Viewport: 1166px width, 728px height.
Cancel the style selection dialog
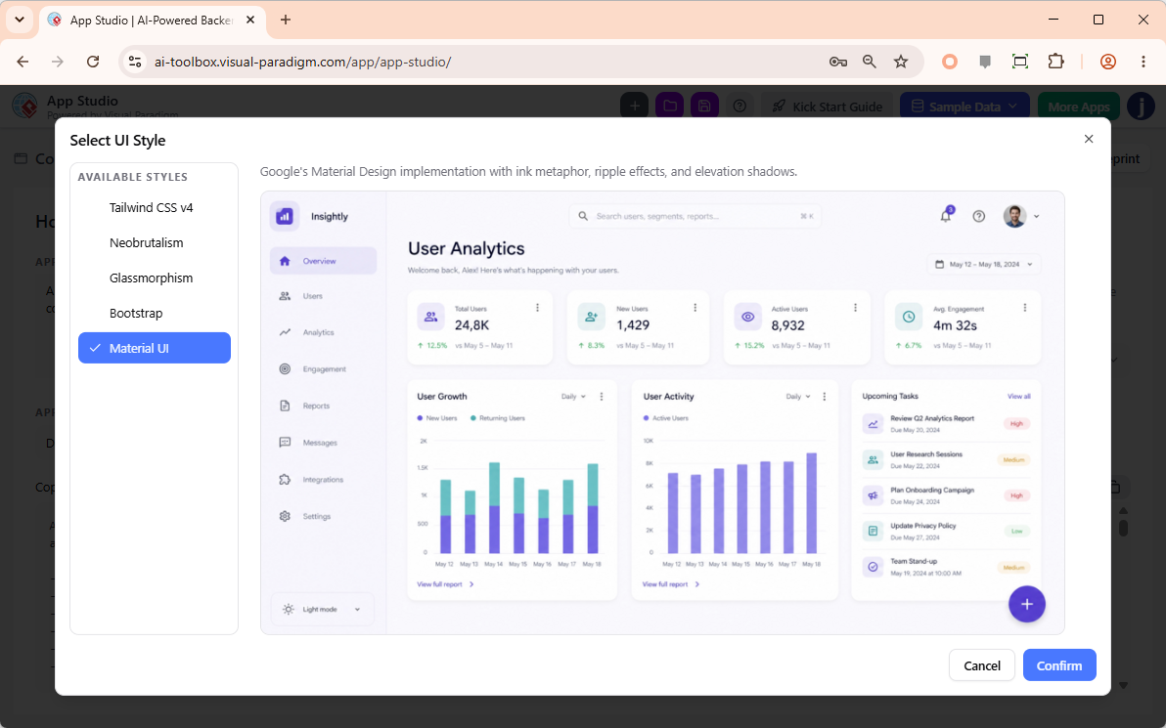tap(981, 664)
